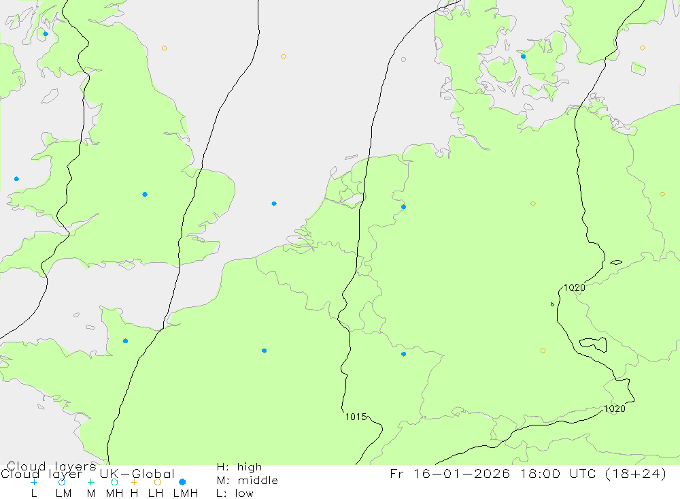Click the green plus M legend symbol
This screenshot has width=680, height=499.
tap(90, 482)
